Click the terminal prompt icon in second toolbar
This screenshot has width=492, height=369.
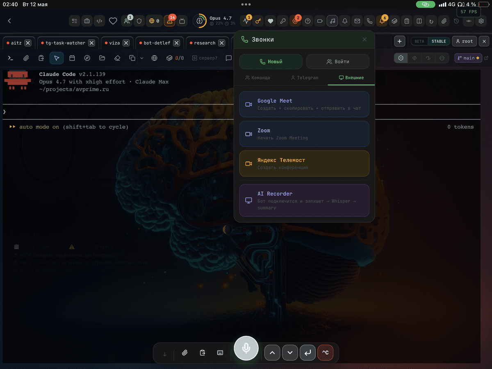pyautogui.click(x=11, y=58)
